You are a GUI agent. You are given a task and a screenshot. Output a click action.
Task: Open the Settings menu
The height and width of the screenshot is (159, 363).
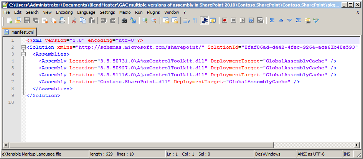click(107, 12)
